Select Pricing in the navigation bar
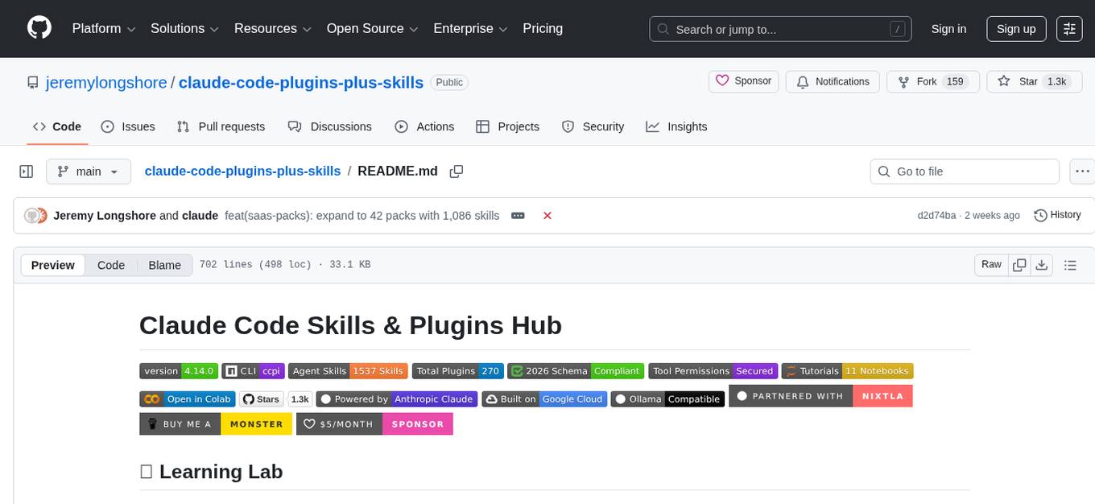Viewport: 1095px width, 504px height. pyautogui.click(x=543, y=28)
